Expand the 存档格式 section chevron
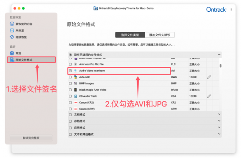This screenshot has height=158, width=241. click(219, 121)
